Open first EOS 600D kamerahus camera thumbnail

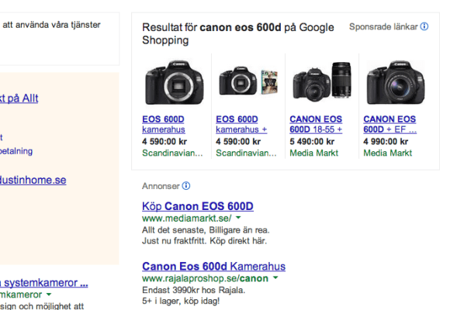coord(175,82)
